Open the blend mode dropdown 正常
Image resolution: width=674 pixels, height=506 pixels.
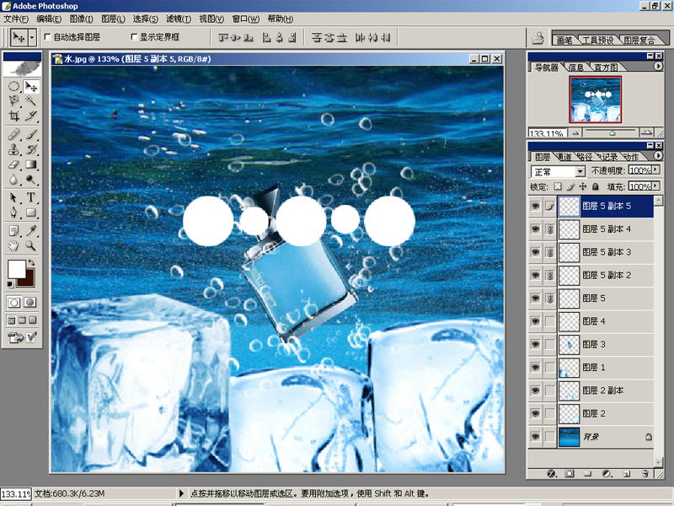(558, 171)
